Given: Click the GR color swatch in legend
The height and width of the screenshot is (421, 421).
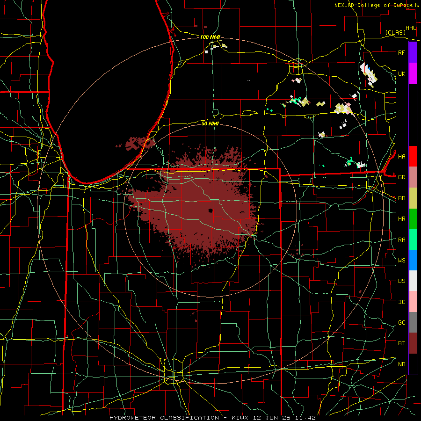Looking at the screenshot, I should (x=413, y=177).
